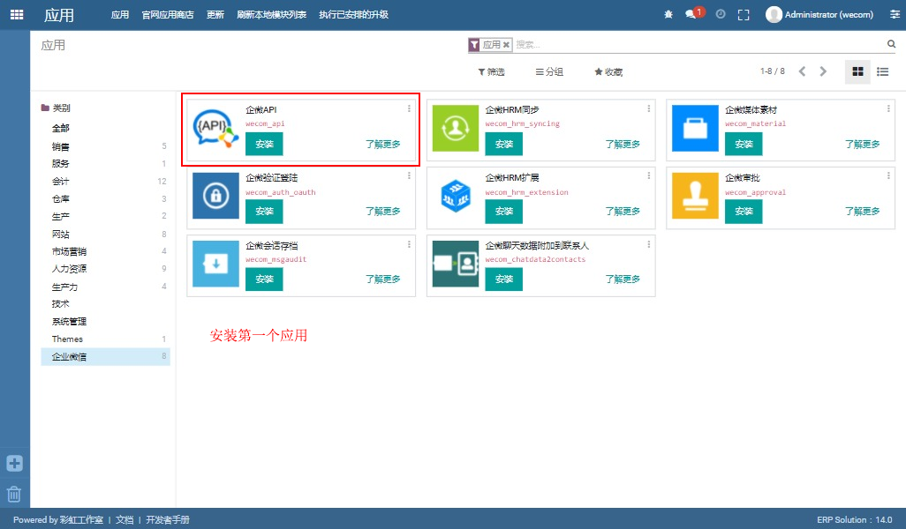Click the 企微审批 stamp icon

tap(695, 196)
